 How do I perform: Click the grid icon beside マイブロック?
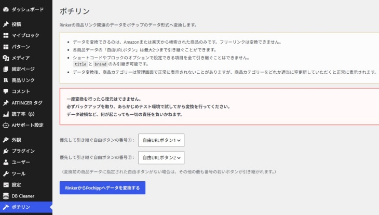[6, 35]
